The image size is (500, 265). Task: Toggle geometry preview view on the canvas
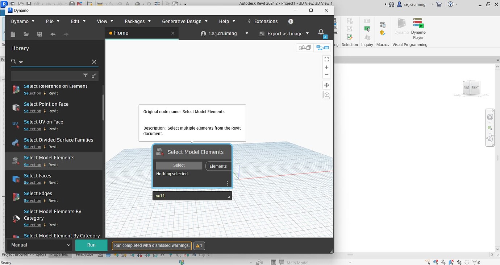tap(304, 48)
